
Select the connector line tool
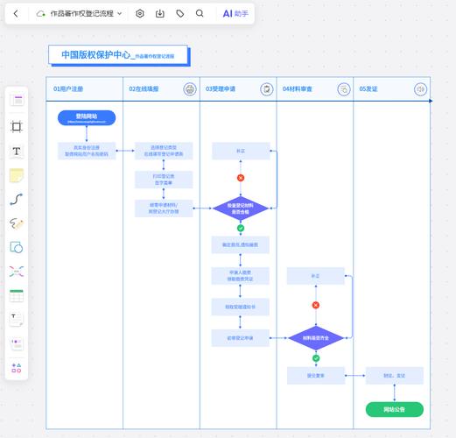click(17, 200)
